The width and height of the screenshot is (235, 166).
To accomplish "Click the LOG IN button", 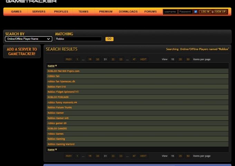I will 205,12.
